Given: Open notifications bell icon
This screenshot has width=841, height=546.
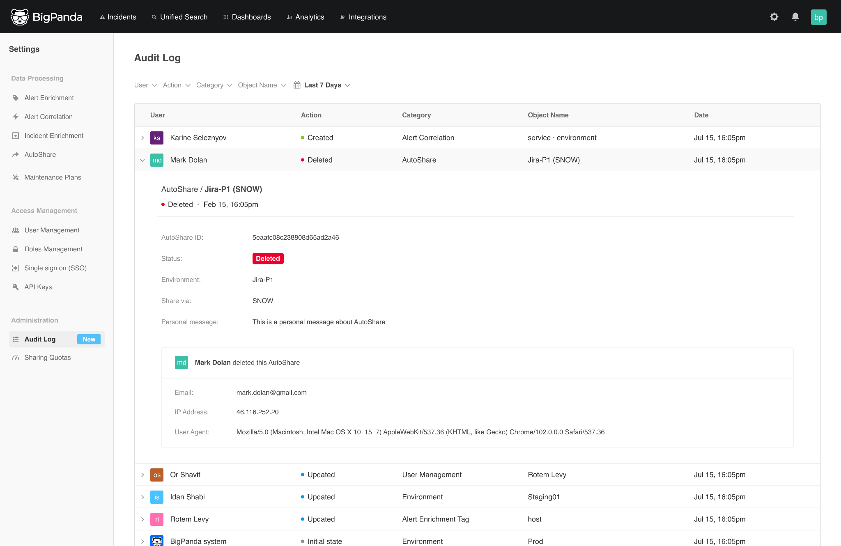Looking at the screenshot, I should 795,17.
